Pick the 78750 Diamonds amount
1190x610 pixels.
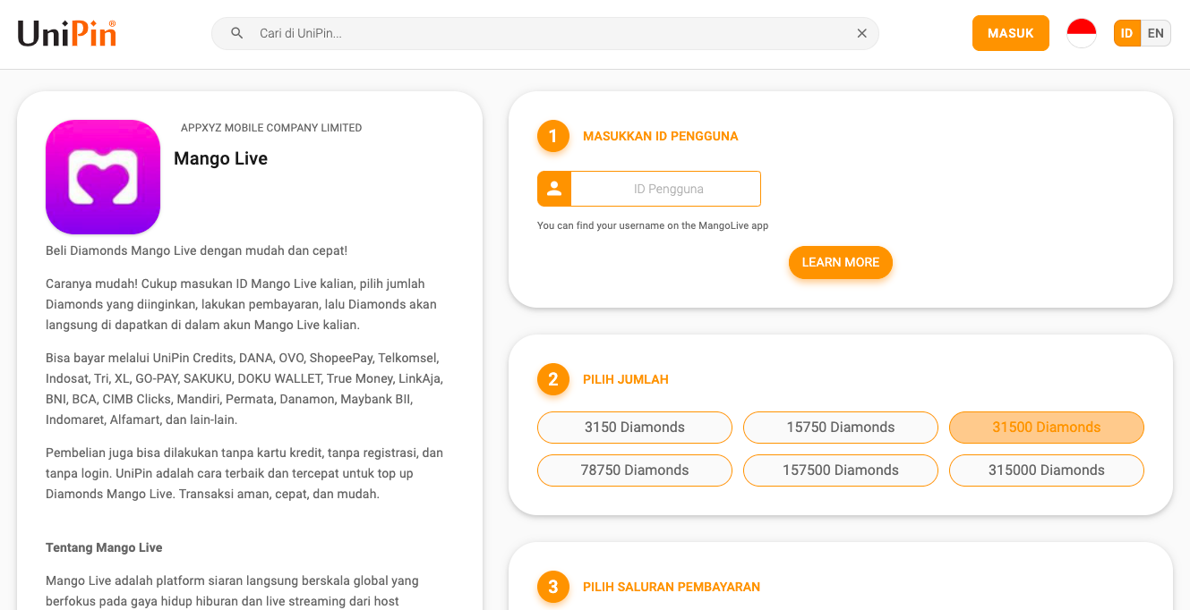coord(634,470)
